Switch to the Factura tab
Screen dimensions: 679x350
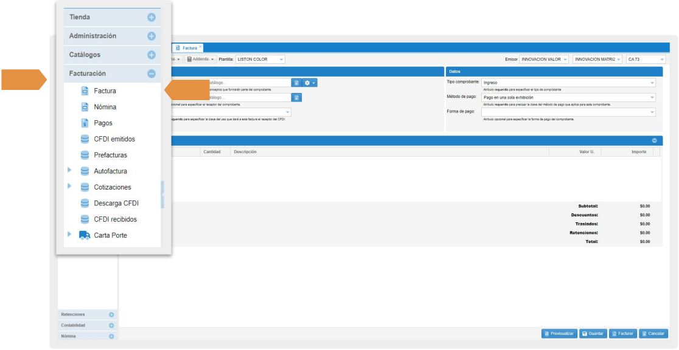click(189, 47)
